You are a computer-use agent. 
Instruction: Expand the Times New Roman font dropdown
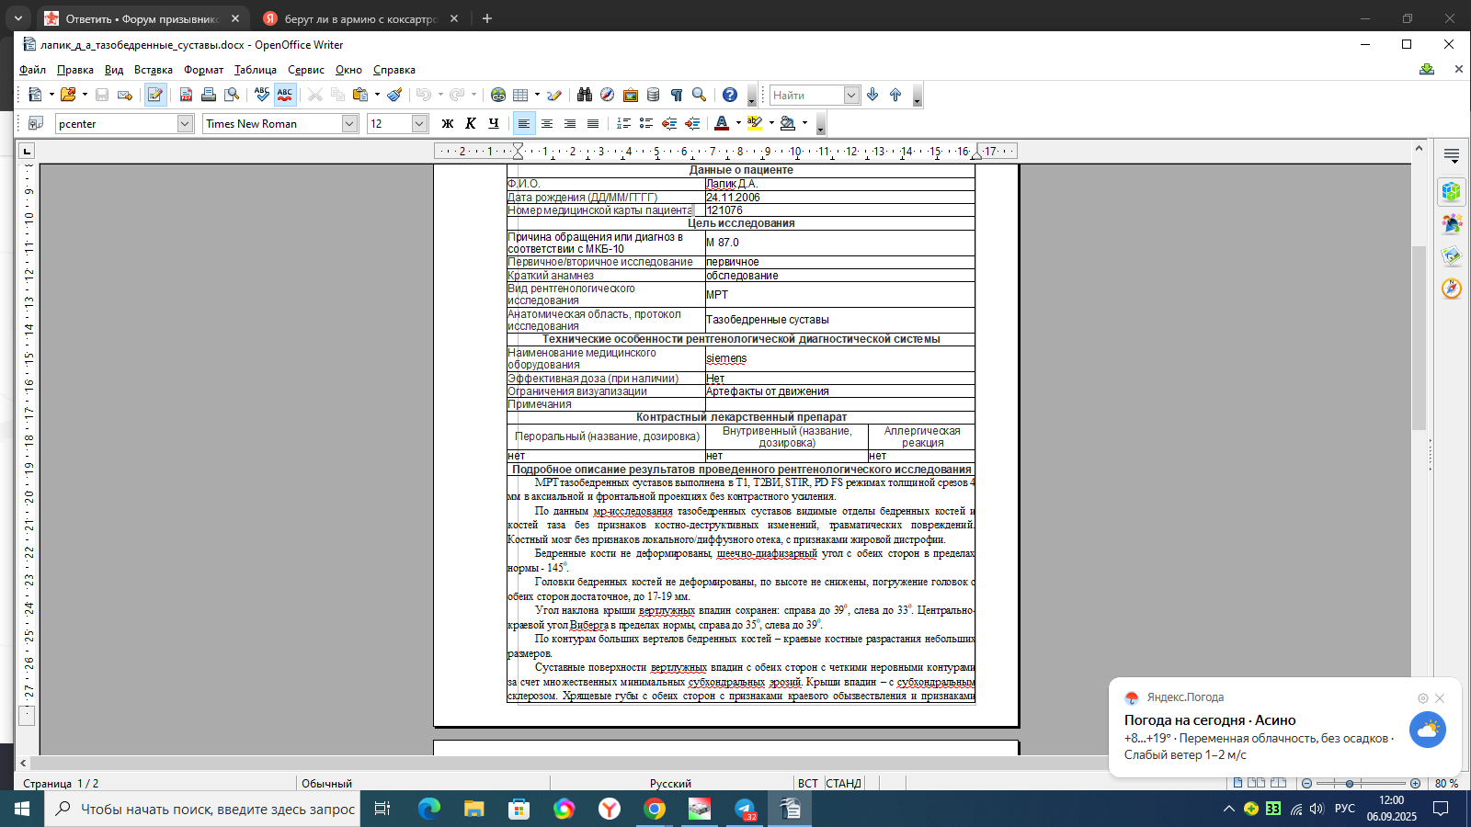pyautogui.click(x=349, y=123)
